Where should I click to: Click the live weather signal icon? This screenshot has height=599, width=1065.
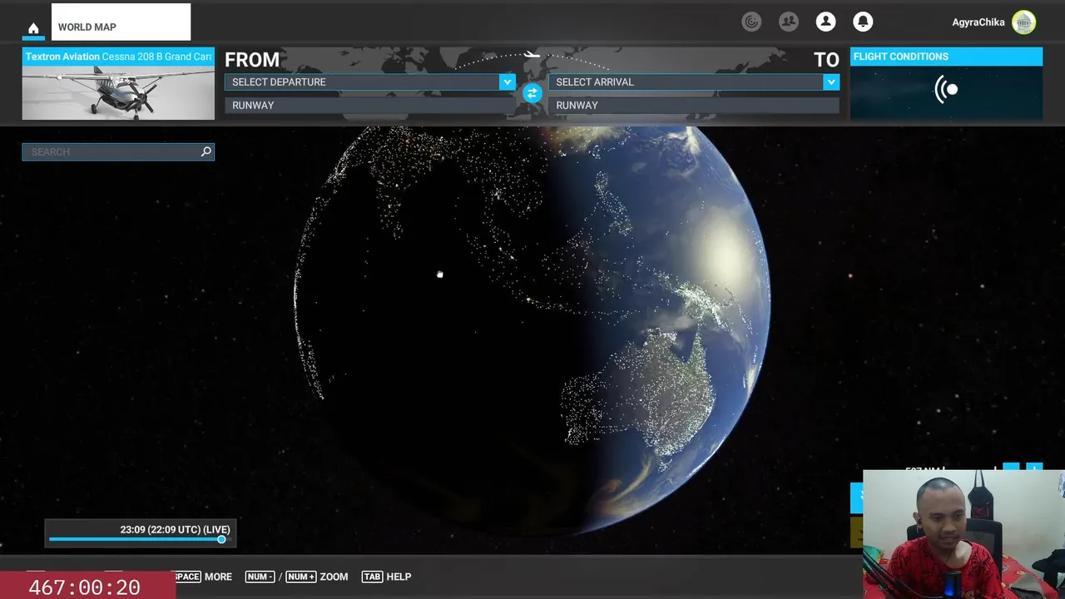tap(947, 90)
